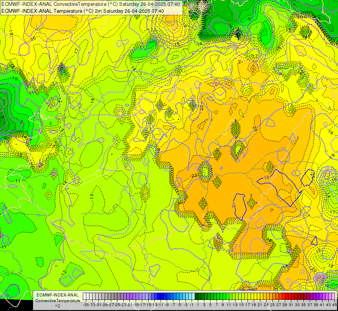Select the -25 value on the legend scale
The height and width of the screenshot is (311, 338).
pyautogui.click(x=117, y=305)
